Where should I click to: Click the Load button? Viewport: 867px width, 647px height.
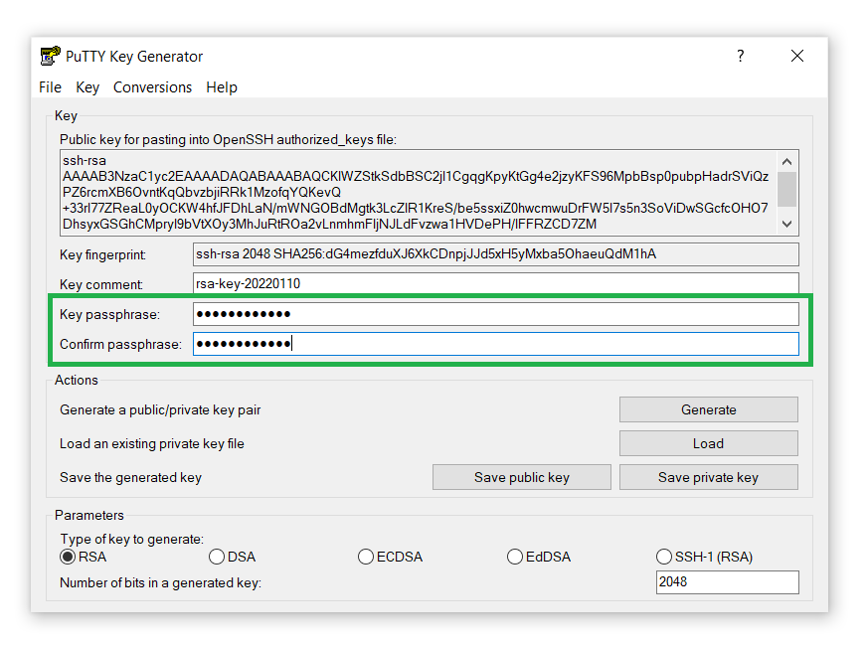click(708, 443)
